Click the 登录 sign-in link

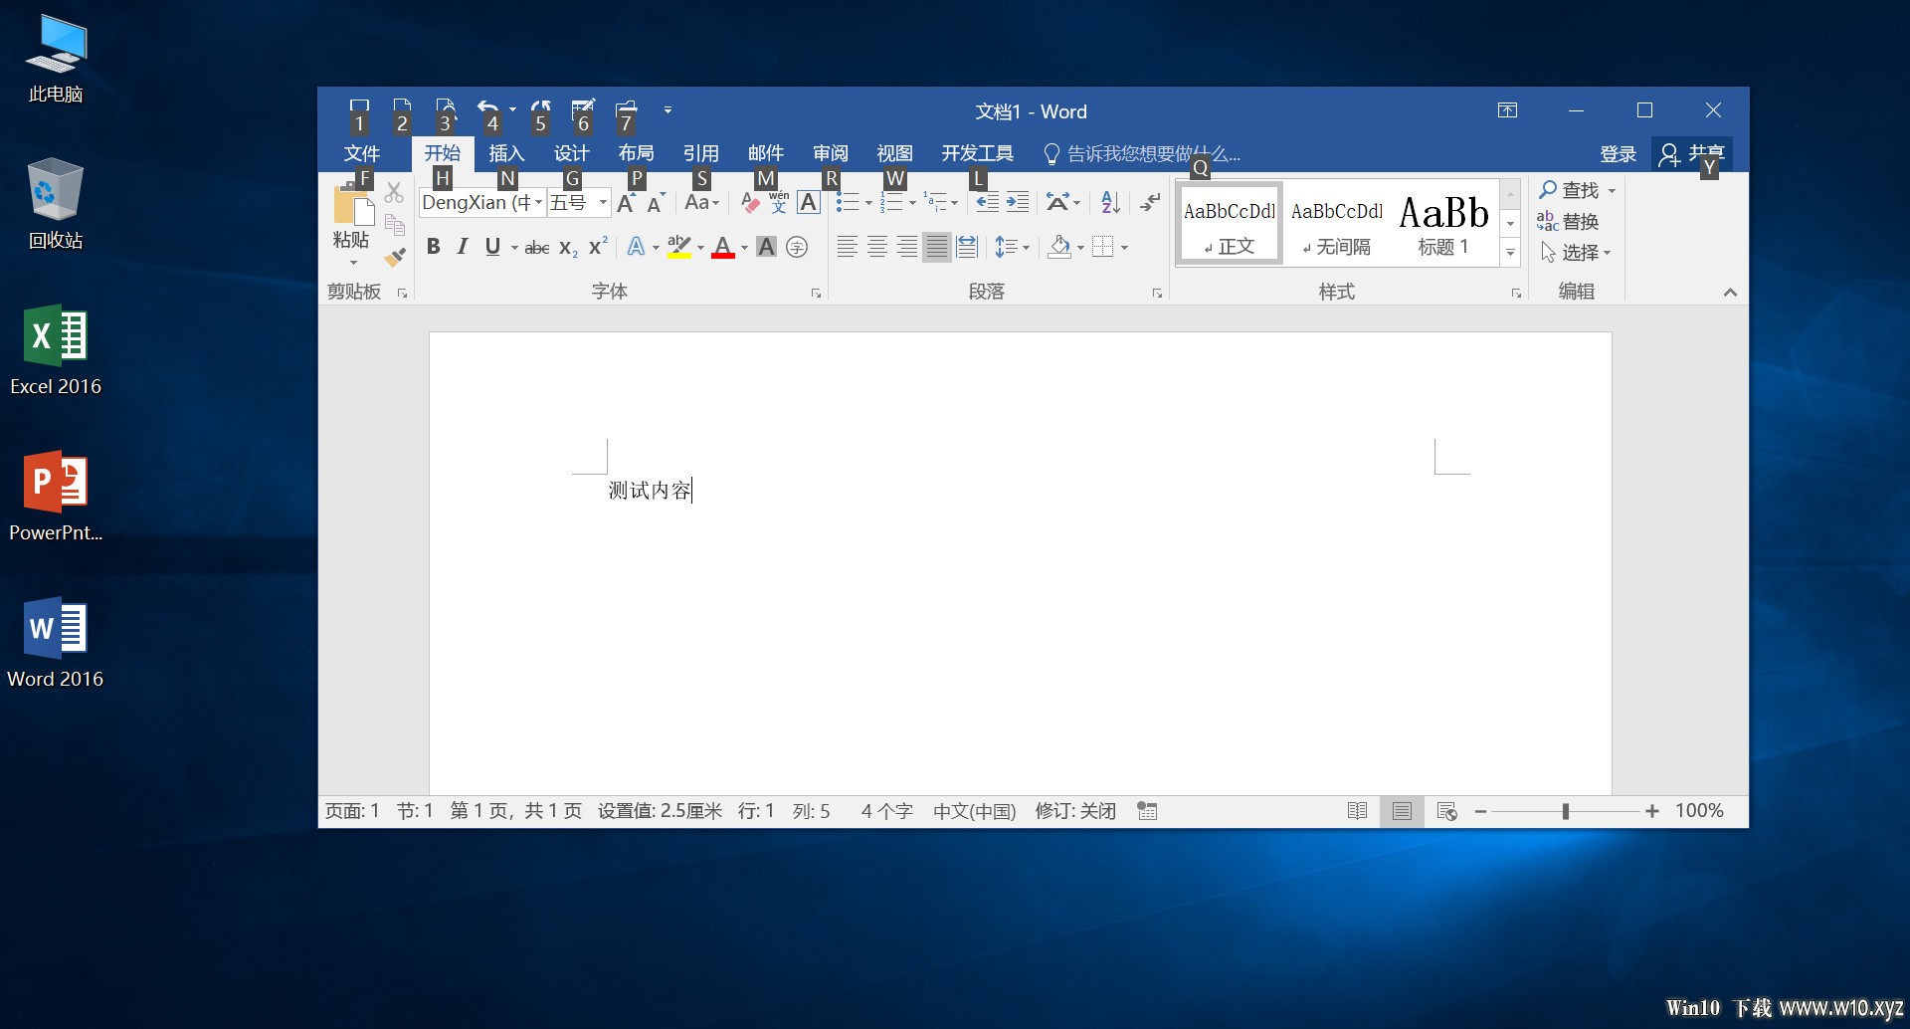(1618, 154)
